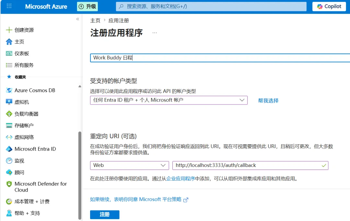Open 所有服务 in the sidebar

click(x=24, y=65)
